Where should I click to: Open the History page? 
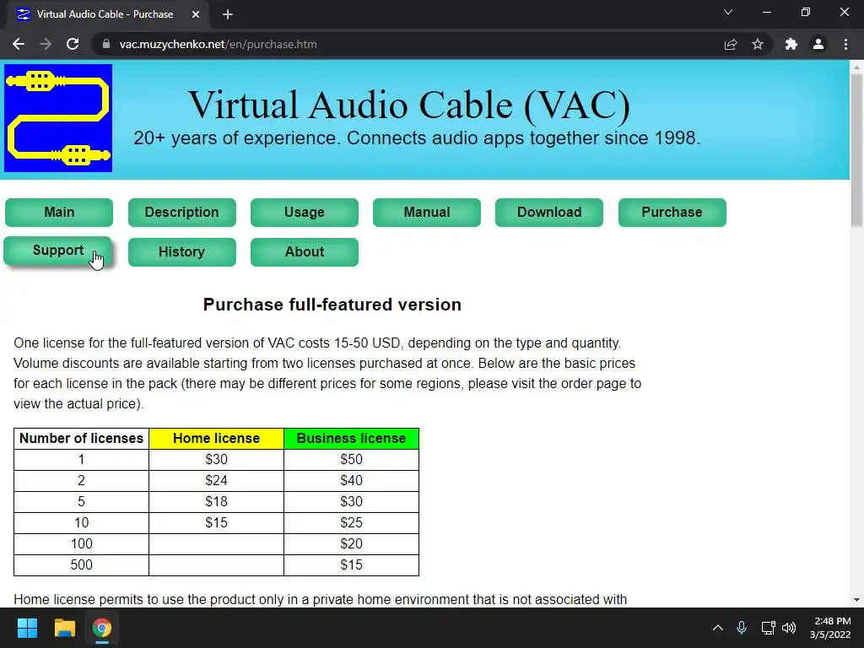[x=182, y=251]
